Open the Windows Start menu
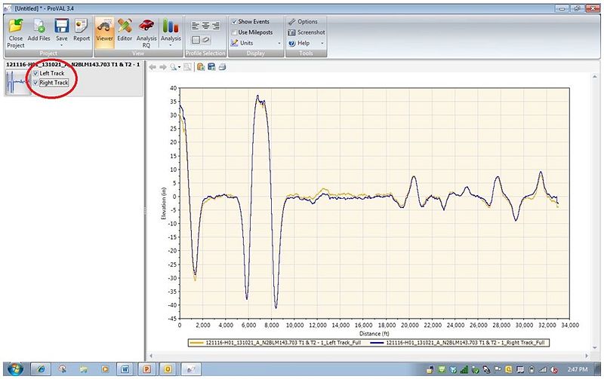Screen dimensions: 604x379 [15, 369]
